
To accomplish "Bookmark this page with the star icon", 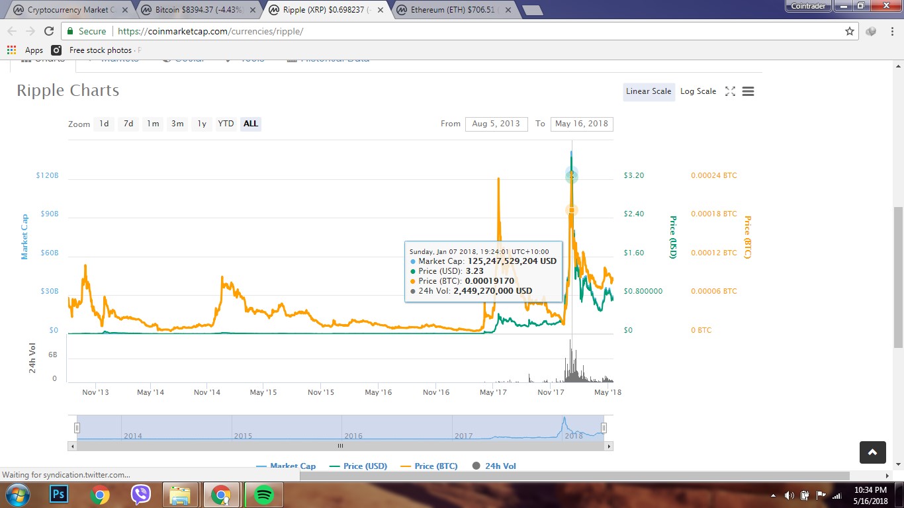I will [x=850, y=31].
